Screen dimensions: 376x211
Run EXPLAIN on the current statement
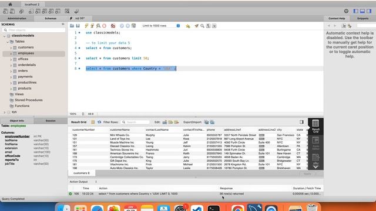98,26
